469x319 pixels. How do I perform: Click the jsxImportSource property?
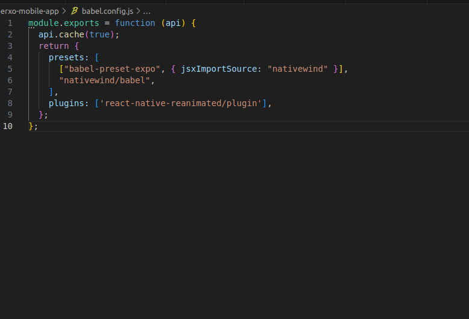coord(219,69)
